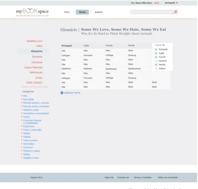Screen dimensions: 198x189
Task: Click the myBOOKspace logo
Action: (x=32, y=12)
